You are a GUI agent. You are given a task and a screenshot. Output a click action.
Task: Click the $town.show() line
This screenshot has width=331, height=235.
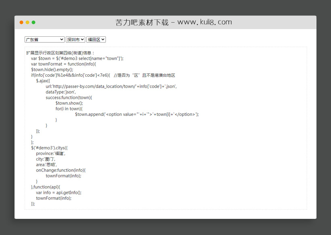pyautogui.click(x=69, y=103)
